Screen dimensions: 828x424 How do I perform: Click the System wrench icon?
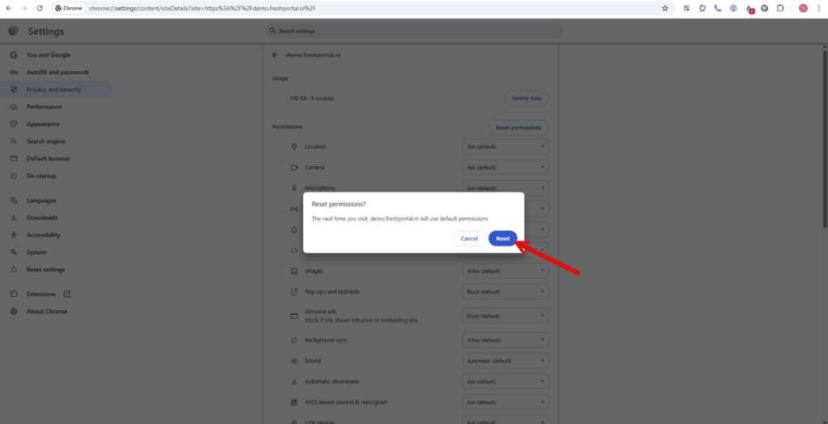click(14, 252)
